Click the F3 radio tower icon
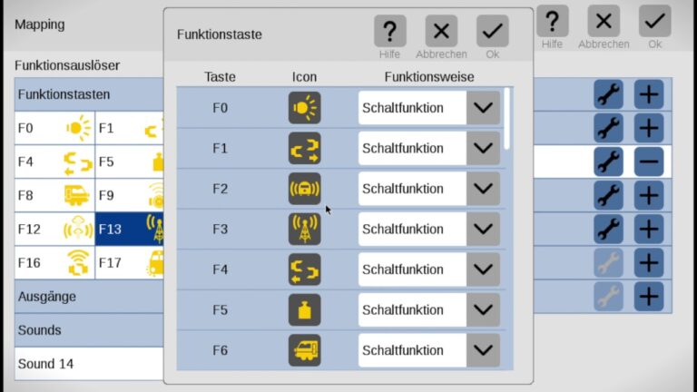This screenshot has height=392, width=697. click(x=305, y=230)
